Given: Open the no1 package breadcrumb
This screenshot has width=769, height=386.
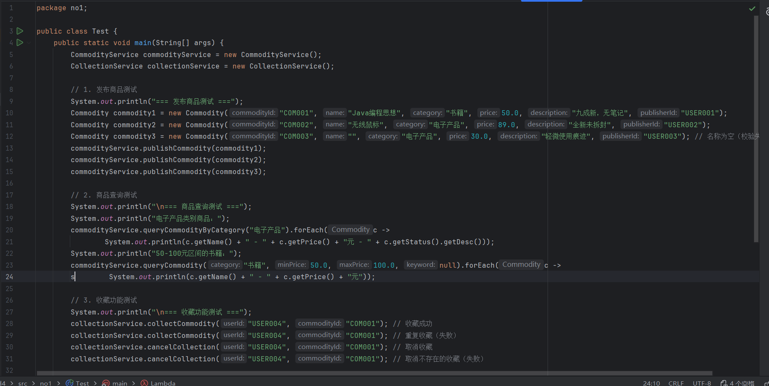Looking at the screenshot, I should coord(46,383).
